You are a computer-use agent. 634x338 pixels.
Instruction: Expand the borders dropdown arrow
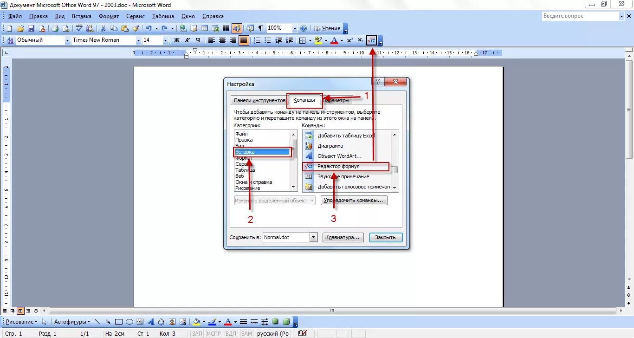(310, 40)
